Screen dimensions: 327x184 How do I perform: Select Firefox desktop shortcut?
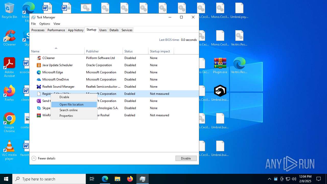coord(9,93)
